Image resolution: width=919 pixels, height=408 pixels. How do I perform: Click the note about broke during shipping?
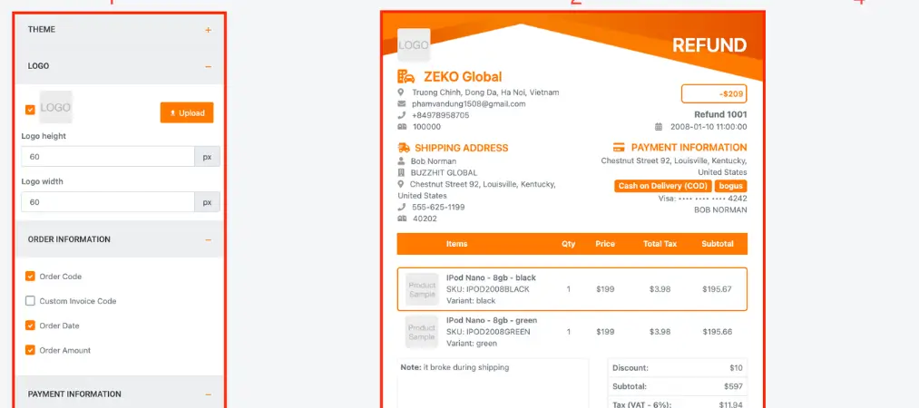455,367
